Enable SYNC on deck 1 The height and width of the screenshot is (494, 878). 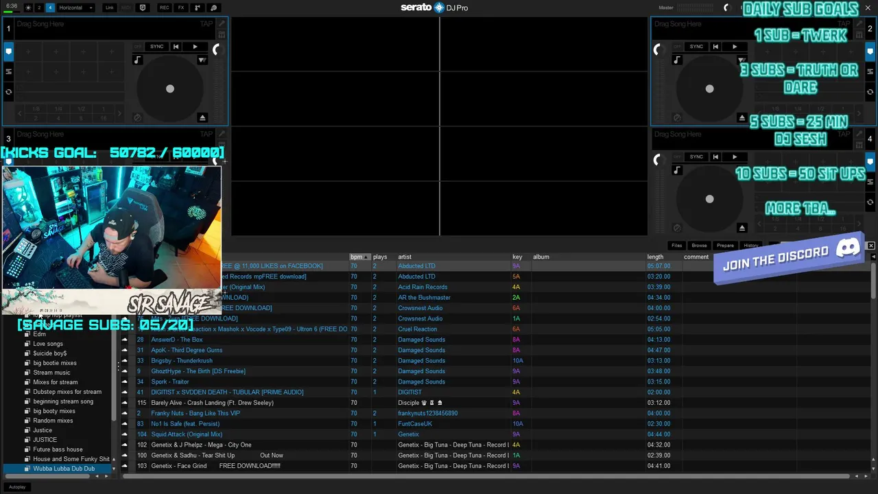[x=156, y=47]
